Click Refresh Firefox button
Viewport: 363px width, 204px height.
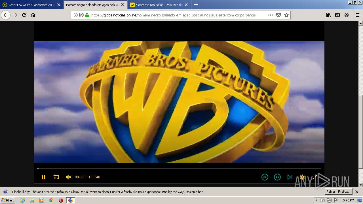[x=339, y=192]
